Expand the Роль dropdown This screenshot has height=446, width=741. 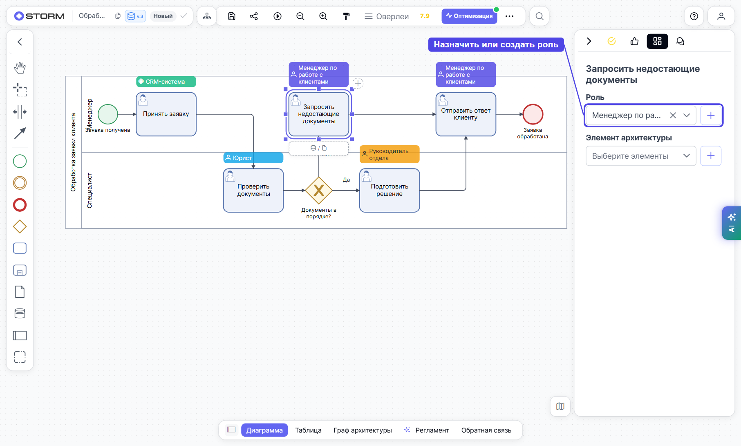pyautogui.click(x=687, y=115)
